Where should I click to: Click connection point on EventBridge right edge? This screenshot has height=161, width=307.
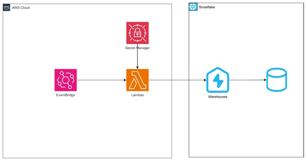pos(78,80)
